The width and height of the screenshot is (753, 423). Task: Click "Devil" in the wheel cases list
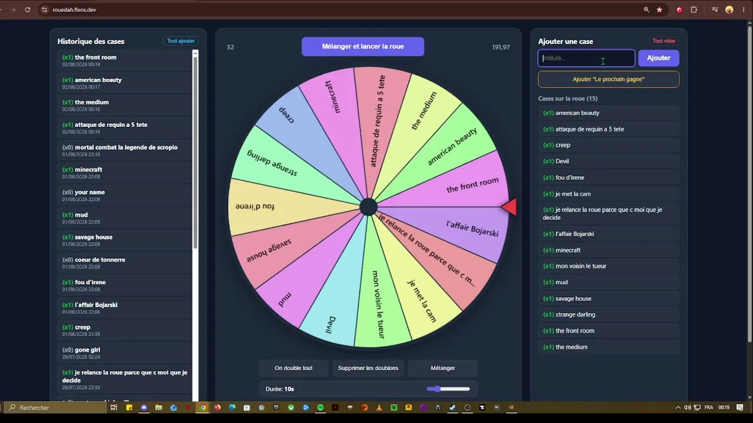click(608, 161)
